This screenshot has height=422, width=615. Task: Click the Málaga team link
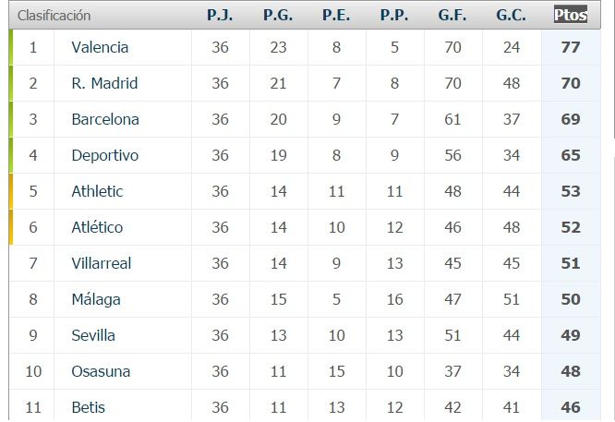(x=96, y=299)
